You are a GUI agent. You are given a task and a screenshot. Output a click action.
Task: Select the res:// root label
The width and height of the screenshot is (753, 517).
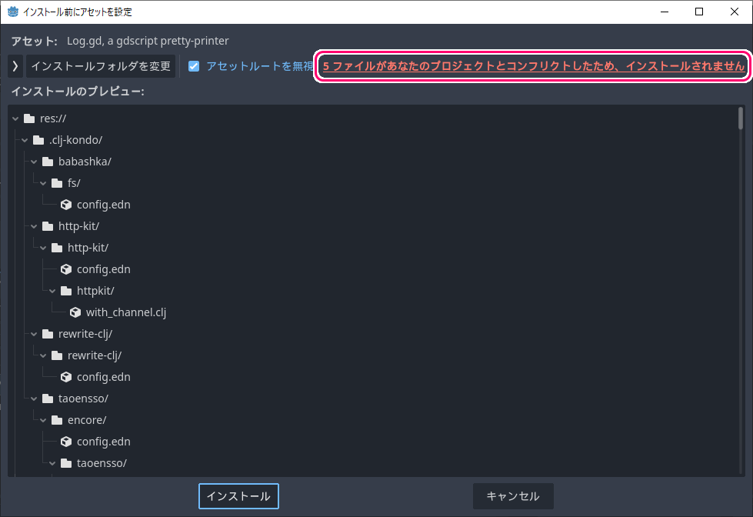tap(53, 118)
